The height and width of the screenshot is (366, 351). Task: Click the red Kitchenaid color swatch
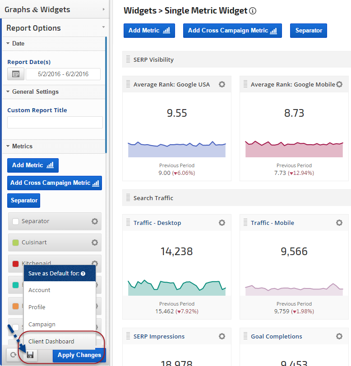pos(15,263)
